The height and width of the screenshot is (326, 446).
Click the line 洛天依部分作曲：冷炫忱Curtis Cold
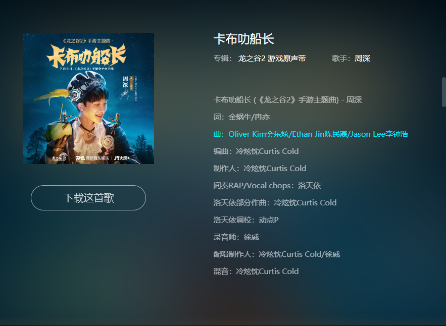[275, 203]
